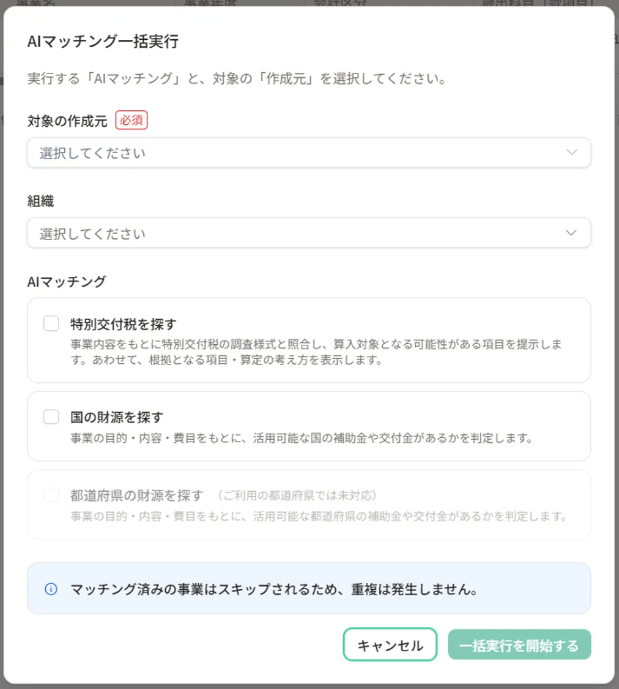This screenshot has width=619, height=689.
Task: Open the 組織 select box
Action: (309, 233)
